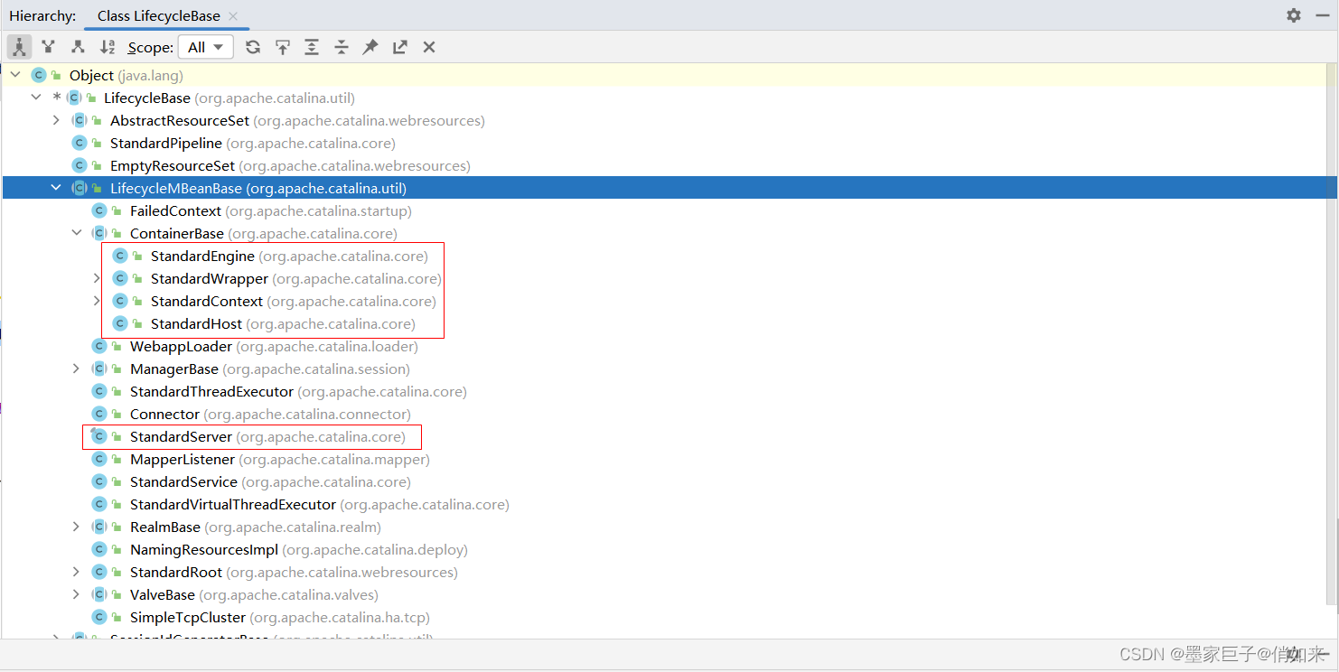Click the Expand All icon

(x=312, y=47)
